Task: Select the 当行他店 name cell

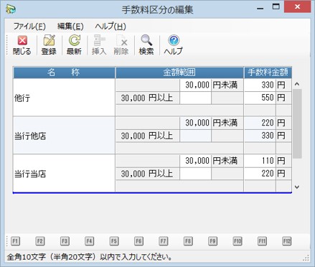Action: coord(64,136)
